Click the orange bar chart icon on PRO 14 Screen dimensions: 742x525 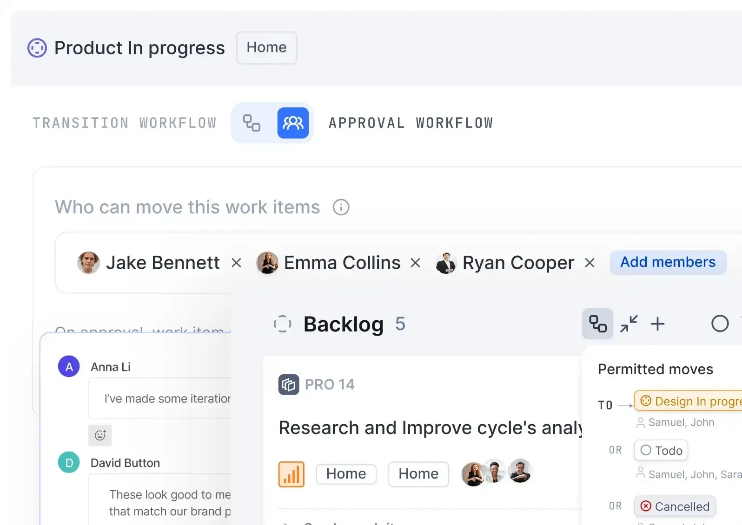coord(291,473)
